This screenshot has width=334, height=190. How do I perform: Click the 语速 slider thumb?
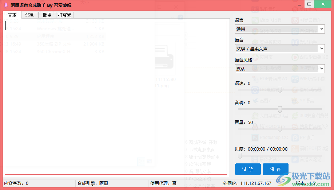point(280,90)
